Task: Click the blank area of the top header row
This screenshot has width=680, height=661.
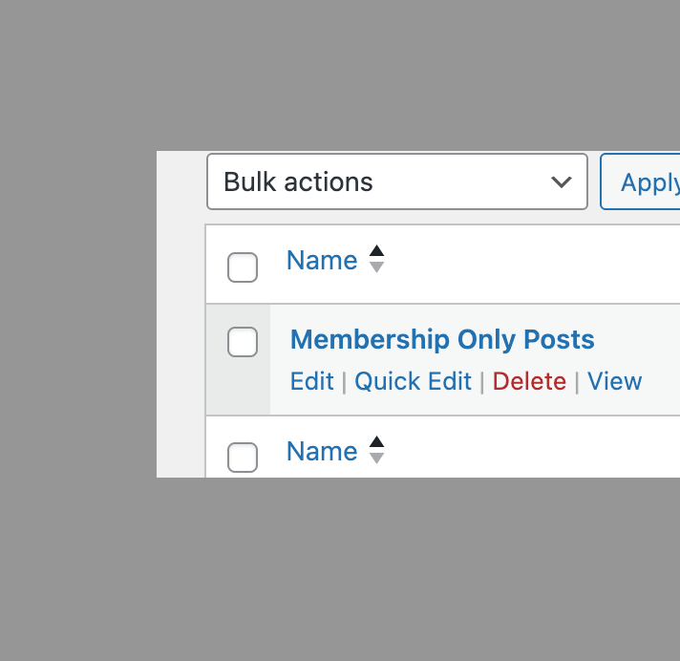Action: pos(534,264)
